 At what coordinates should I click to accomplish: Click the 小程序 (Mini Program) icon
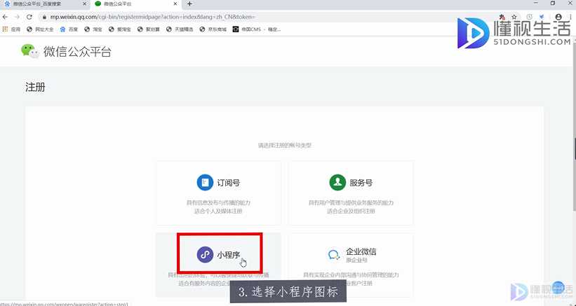(205, 254)
